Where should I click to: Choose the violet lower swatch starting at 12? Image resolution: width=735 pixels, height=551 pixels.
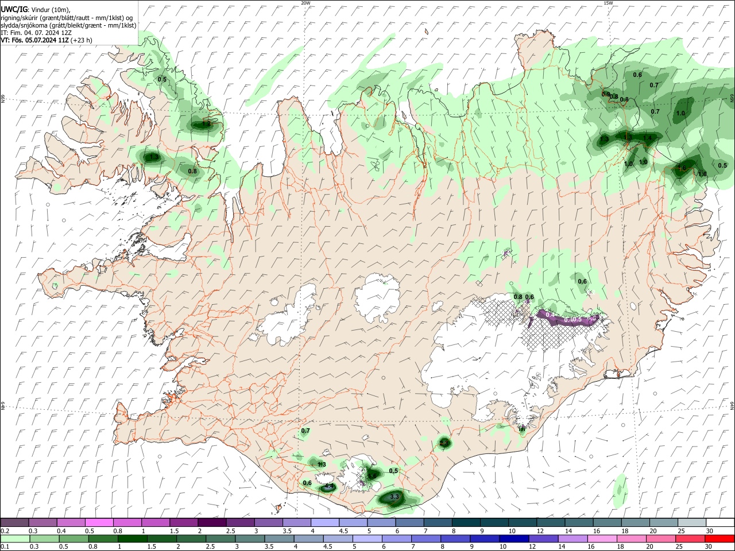point(543,539)
